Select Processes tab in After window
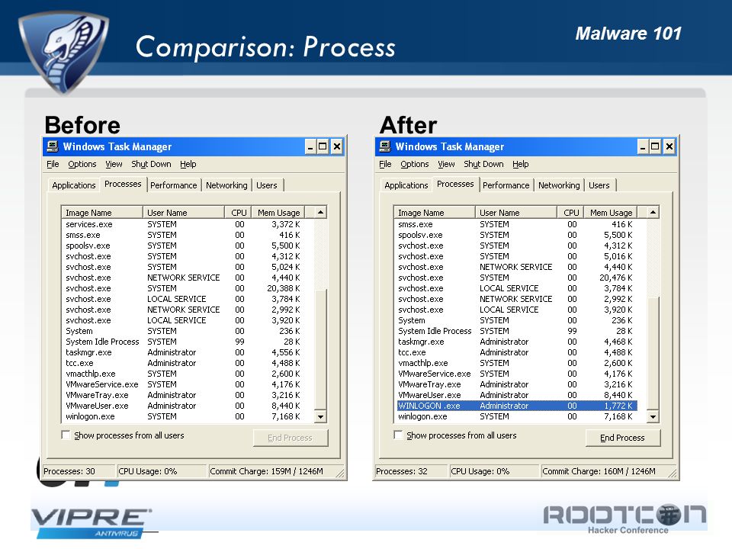Screen dimensions: 732x549 pyautogui.click(x=455, y=184)
